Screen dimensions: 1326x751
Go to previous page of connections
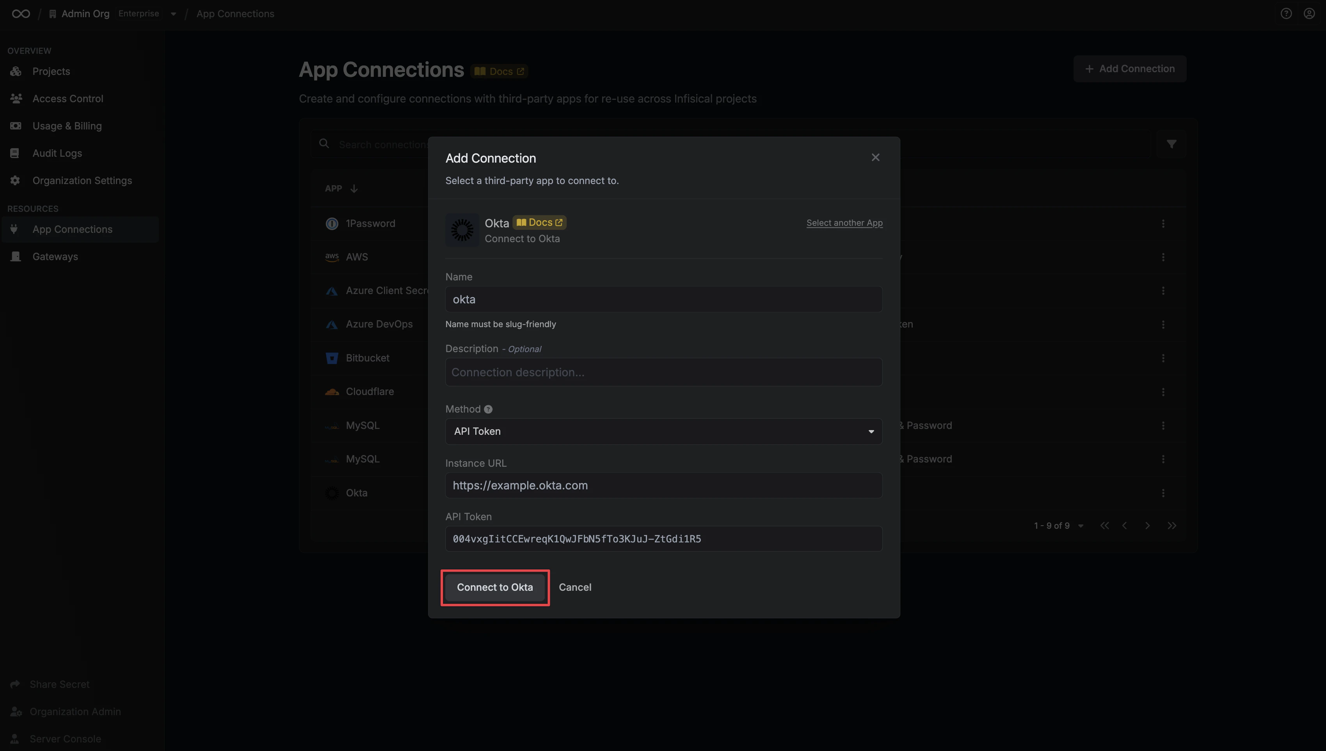coord(1124,526)
